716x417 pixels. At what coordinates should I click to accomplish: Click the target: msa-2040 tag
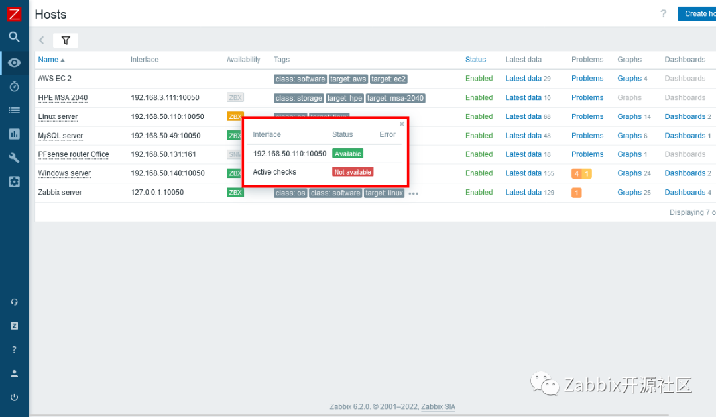click(395, 98)
